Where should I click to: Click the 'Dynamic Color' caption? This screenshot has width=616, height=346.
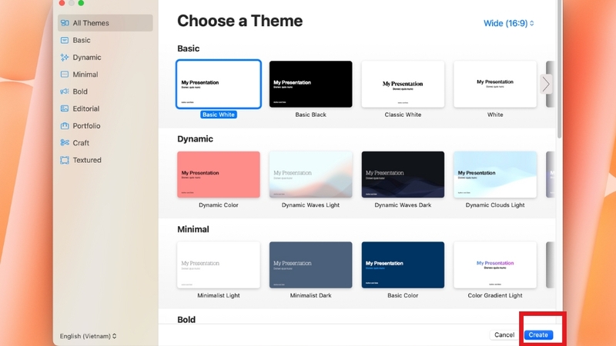(219, 205)
